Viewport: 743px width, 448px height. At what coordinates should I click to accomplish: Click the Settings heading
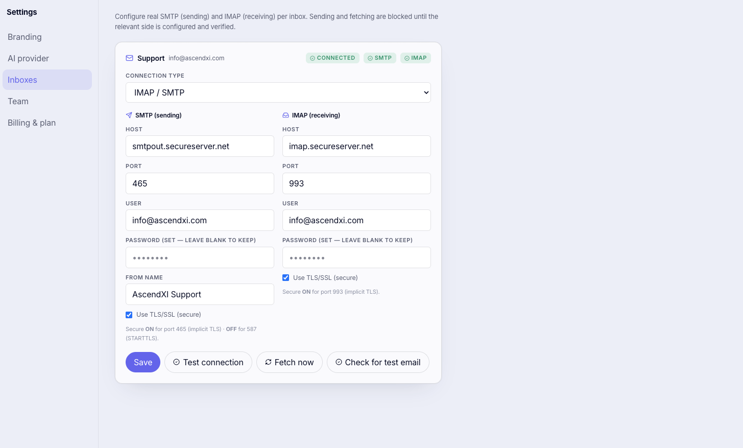(22, 12)
